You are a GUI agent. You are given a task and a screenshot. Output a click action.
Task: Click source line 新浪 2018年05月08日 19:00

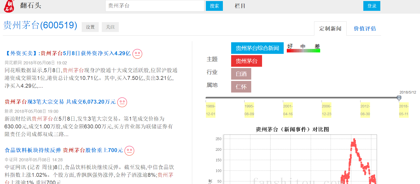tap(31, 111)
